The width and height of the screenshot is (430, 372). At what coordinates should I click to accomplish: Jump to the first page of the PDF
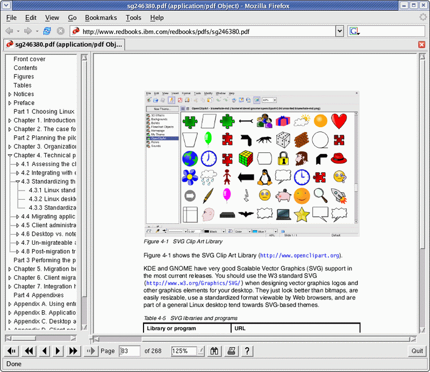coord(29,351)
